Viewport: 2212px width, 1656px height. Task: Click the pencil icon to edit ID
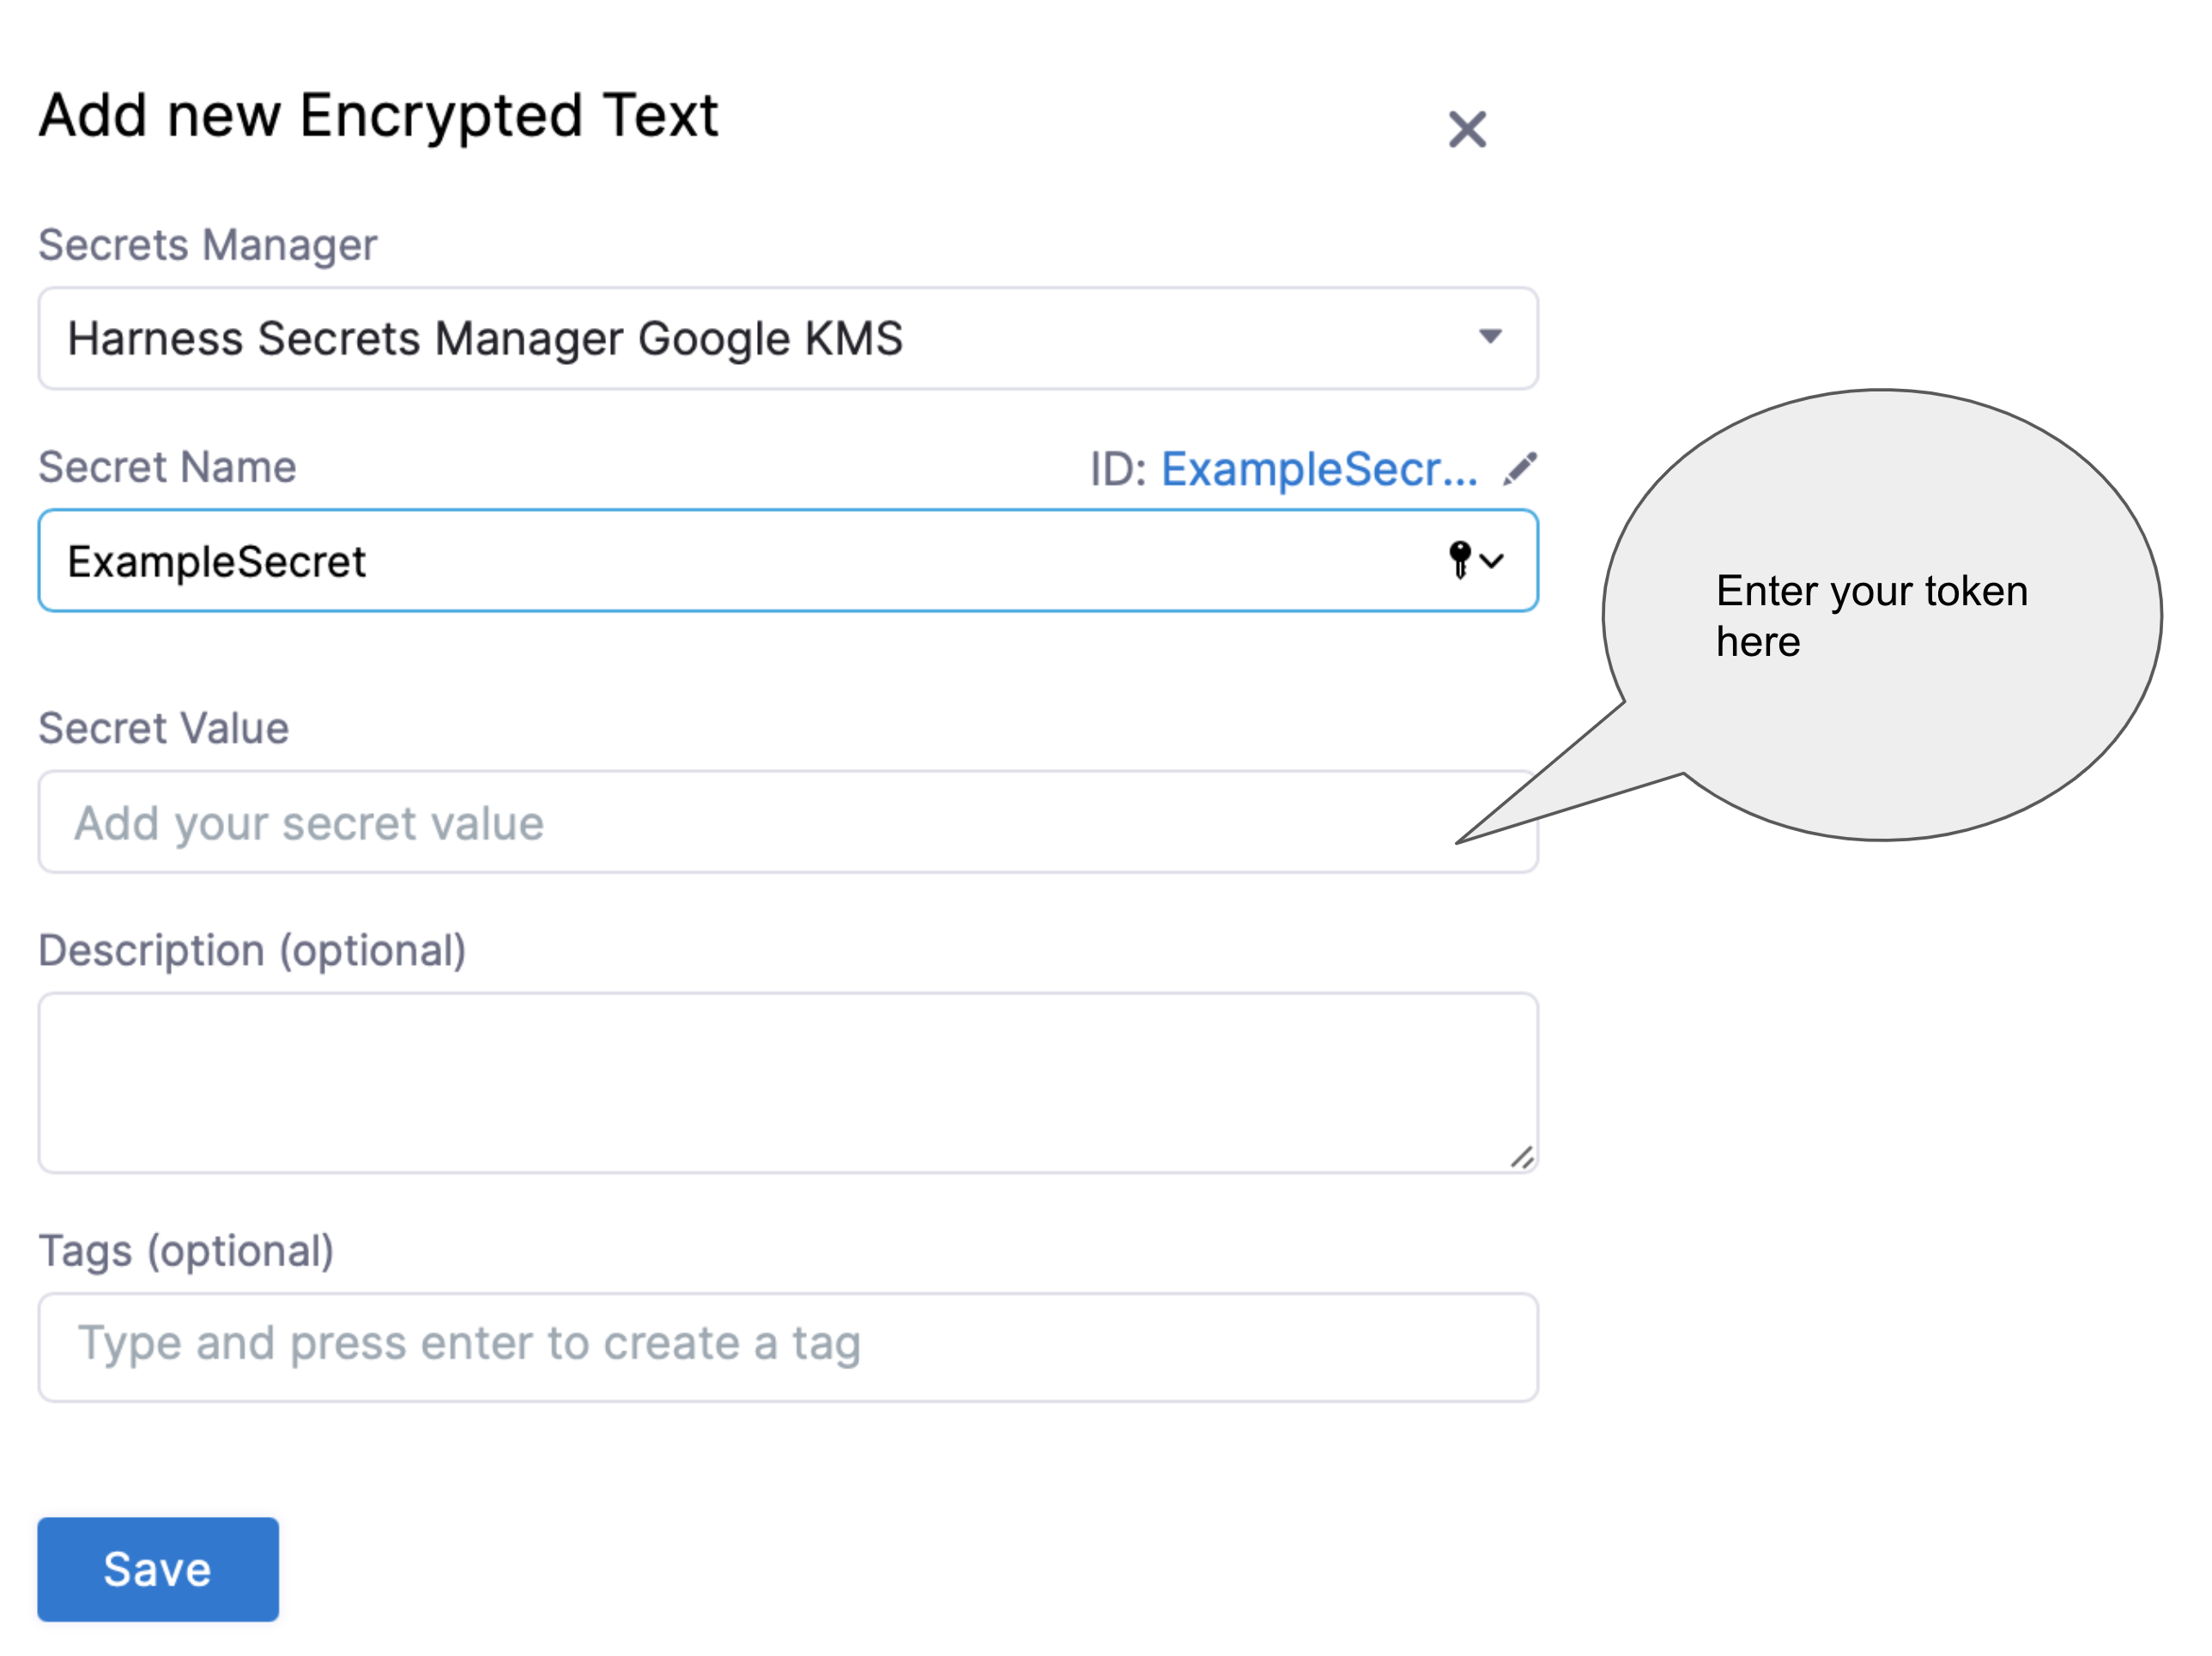click(1520, 468)
